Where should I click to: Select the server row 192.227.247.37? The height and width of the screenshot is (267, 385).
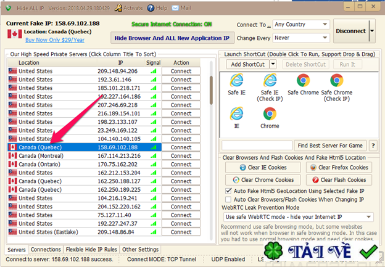pyautogui.click(x=85, y=224)
